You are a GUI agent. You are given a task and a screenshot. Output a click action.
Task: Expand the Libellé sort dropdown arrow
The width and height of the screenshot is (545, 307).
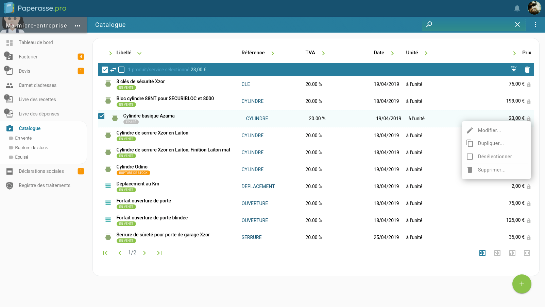point(139,53)
